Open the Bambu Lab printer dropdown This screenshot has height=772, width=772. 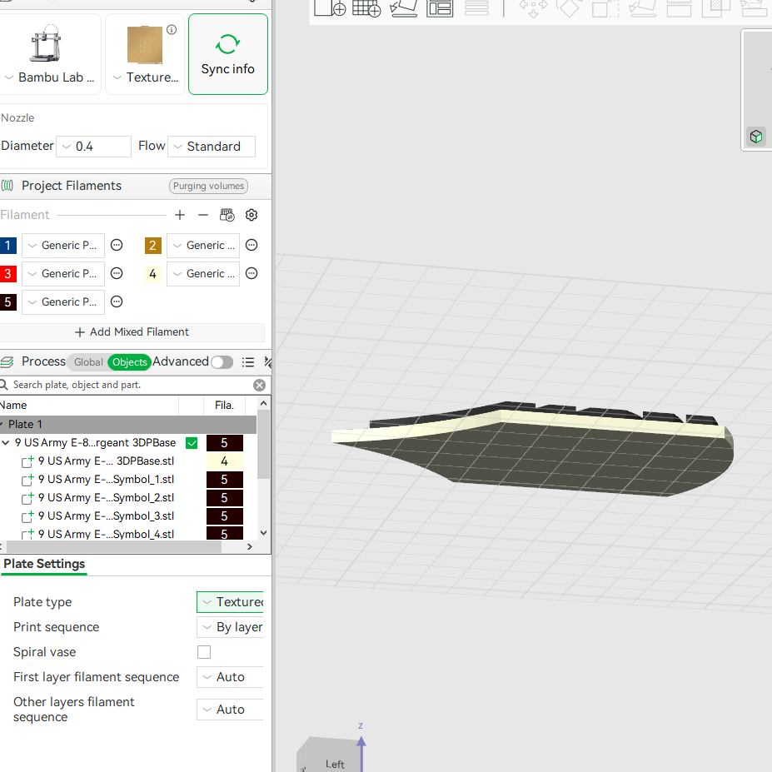tap(49, 77)
